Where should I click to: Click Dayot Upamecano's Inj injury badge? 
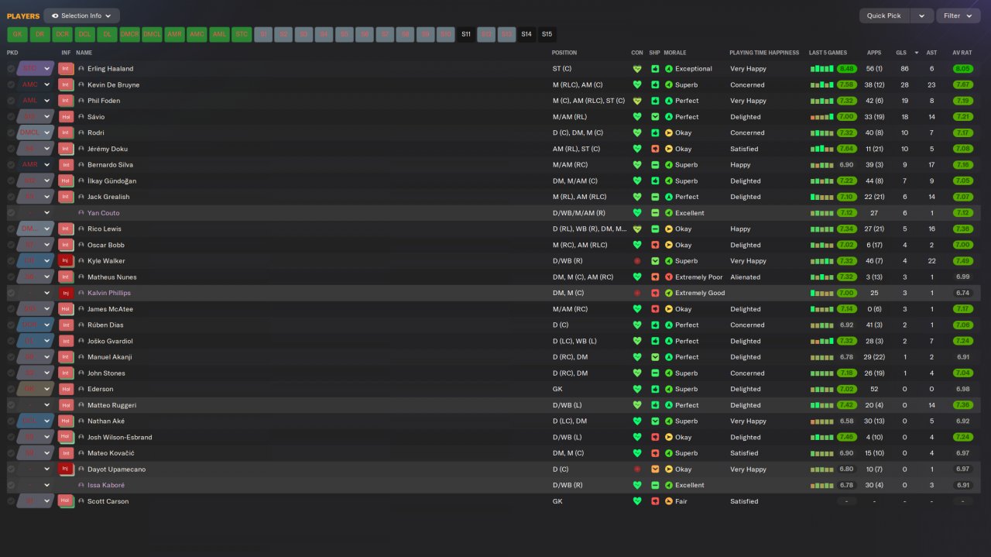[66, 469]
